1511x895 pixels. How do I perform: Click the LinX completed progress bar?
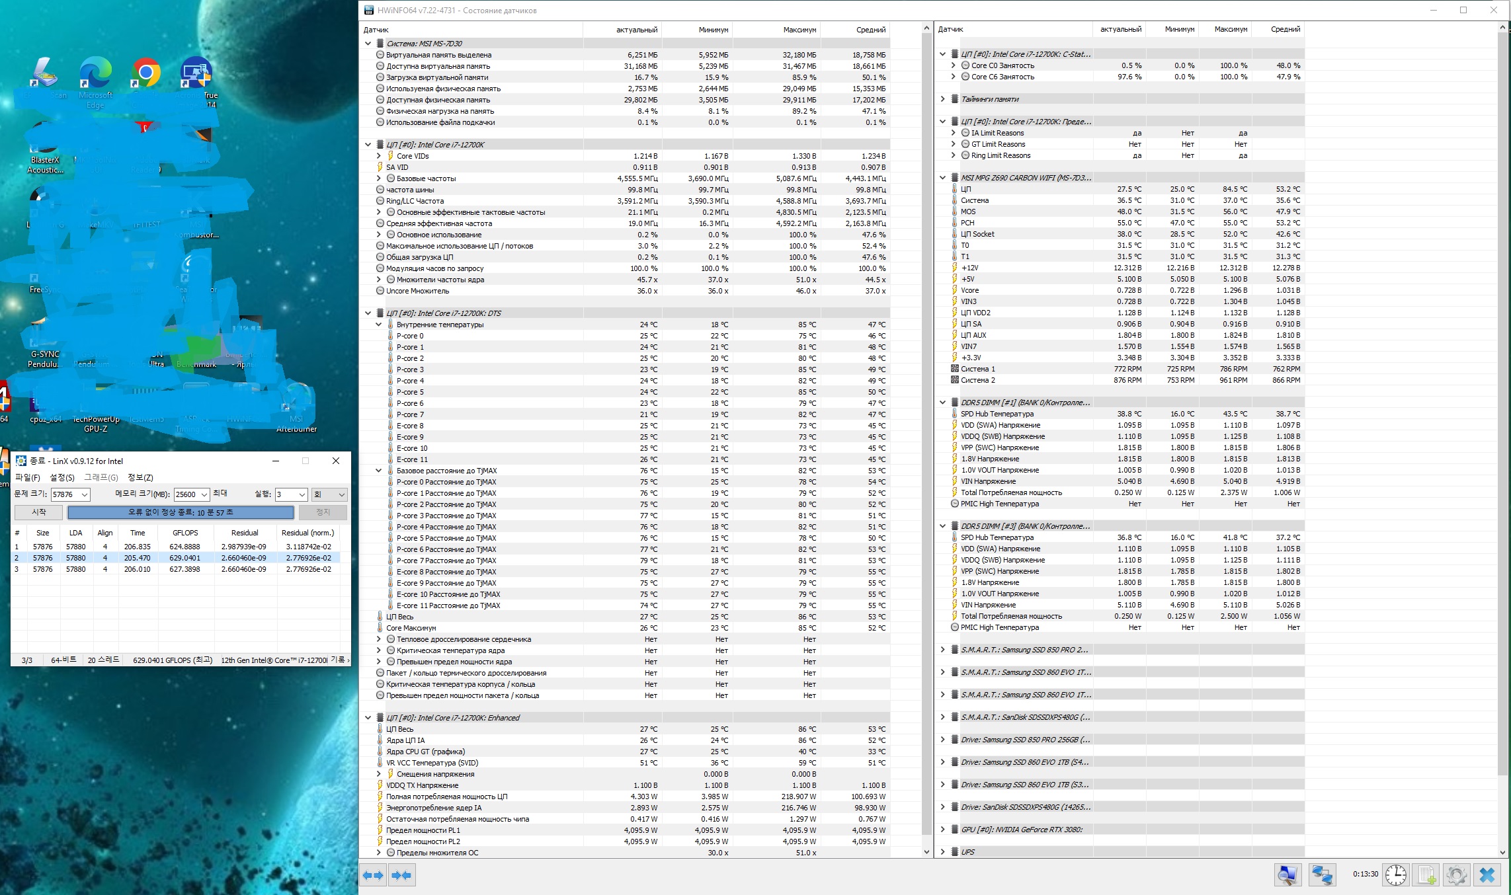(x=181, y=512)
